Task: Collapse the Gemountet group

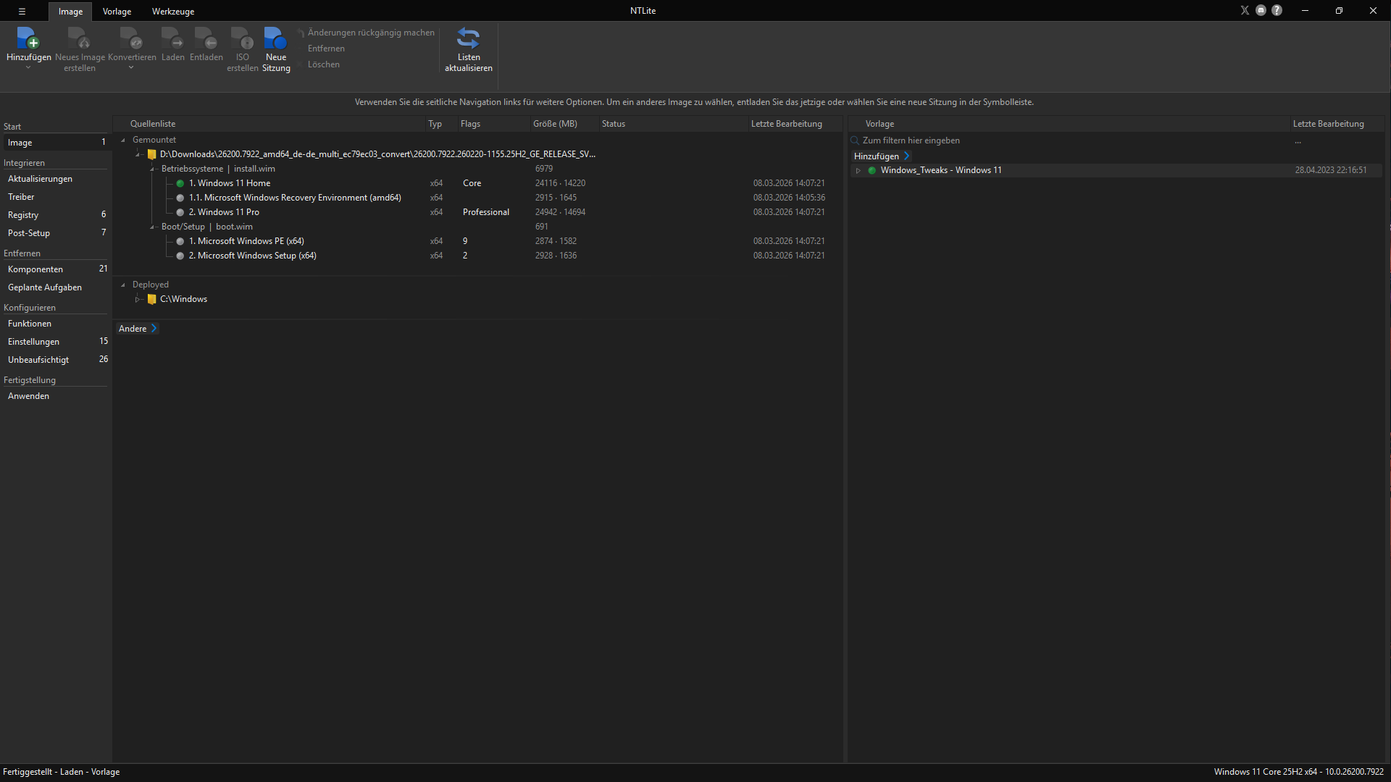Action: [123, 140]
